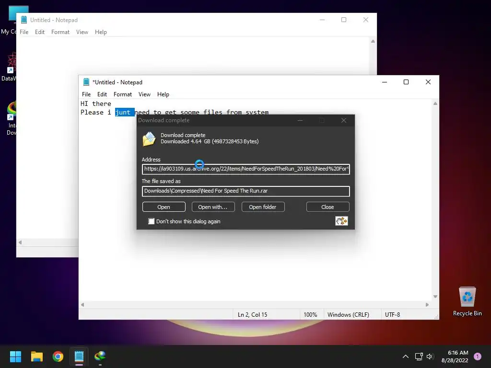Open Edit menu in back Notepad window
The image size is (491, 368).
pyautogui.click(x=40, y=32)
